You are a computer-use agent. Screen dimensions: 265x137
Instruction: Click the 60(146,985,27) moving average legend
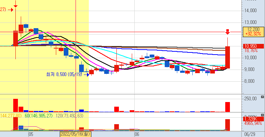[39, 116]
